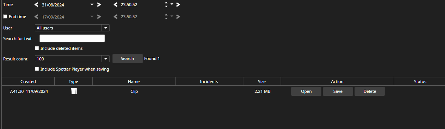
Task: Sort by the Size column header
Action: pyautogui.click(x=262, y=82)
